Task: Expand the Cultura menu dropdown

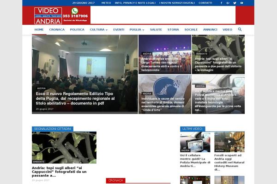Action: [x=99, y=29]
